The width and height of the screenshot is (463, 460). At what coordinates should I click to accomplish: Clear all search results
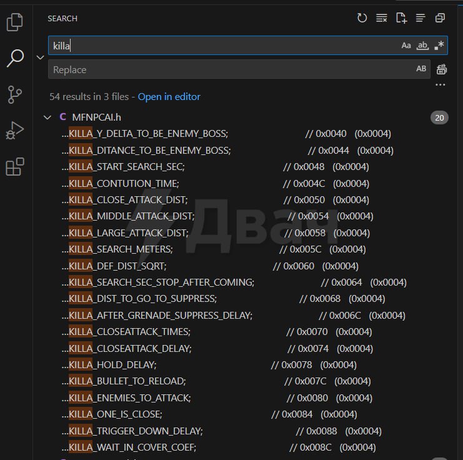click(381, 18)
